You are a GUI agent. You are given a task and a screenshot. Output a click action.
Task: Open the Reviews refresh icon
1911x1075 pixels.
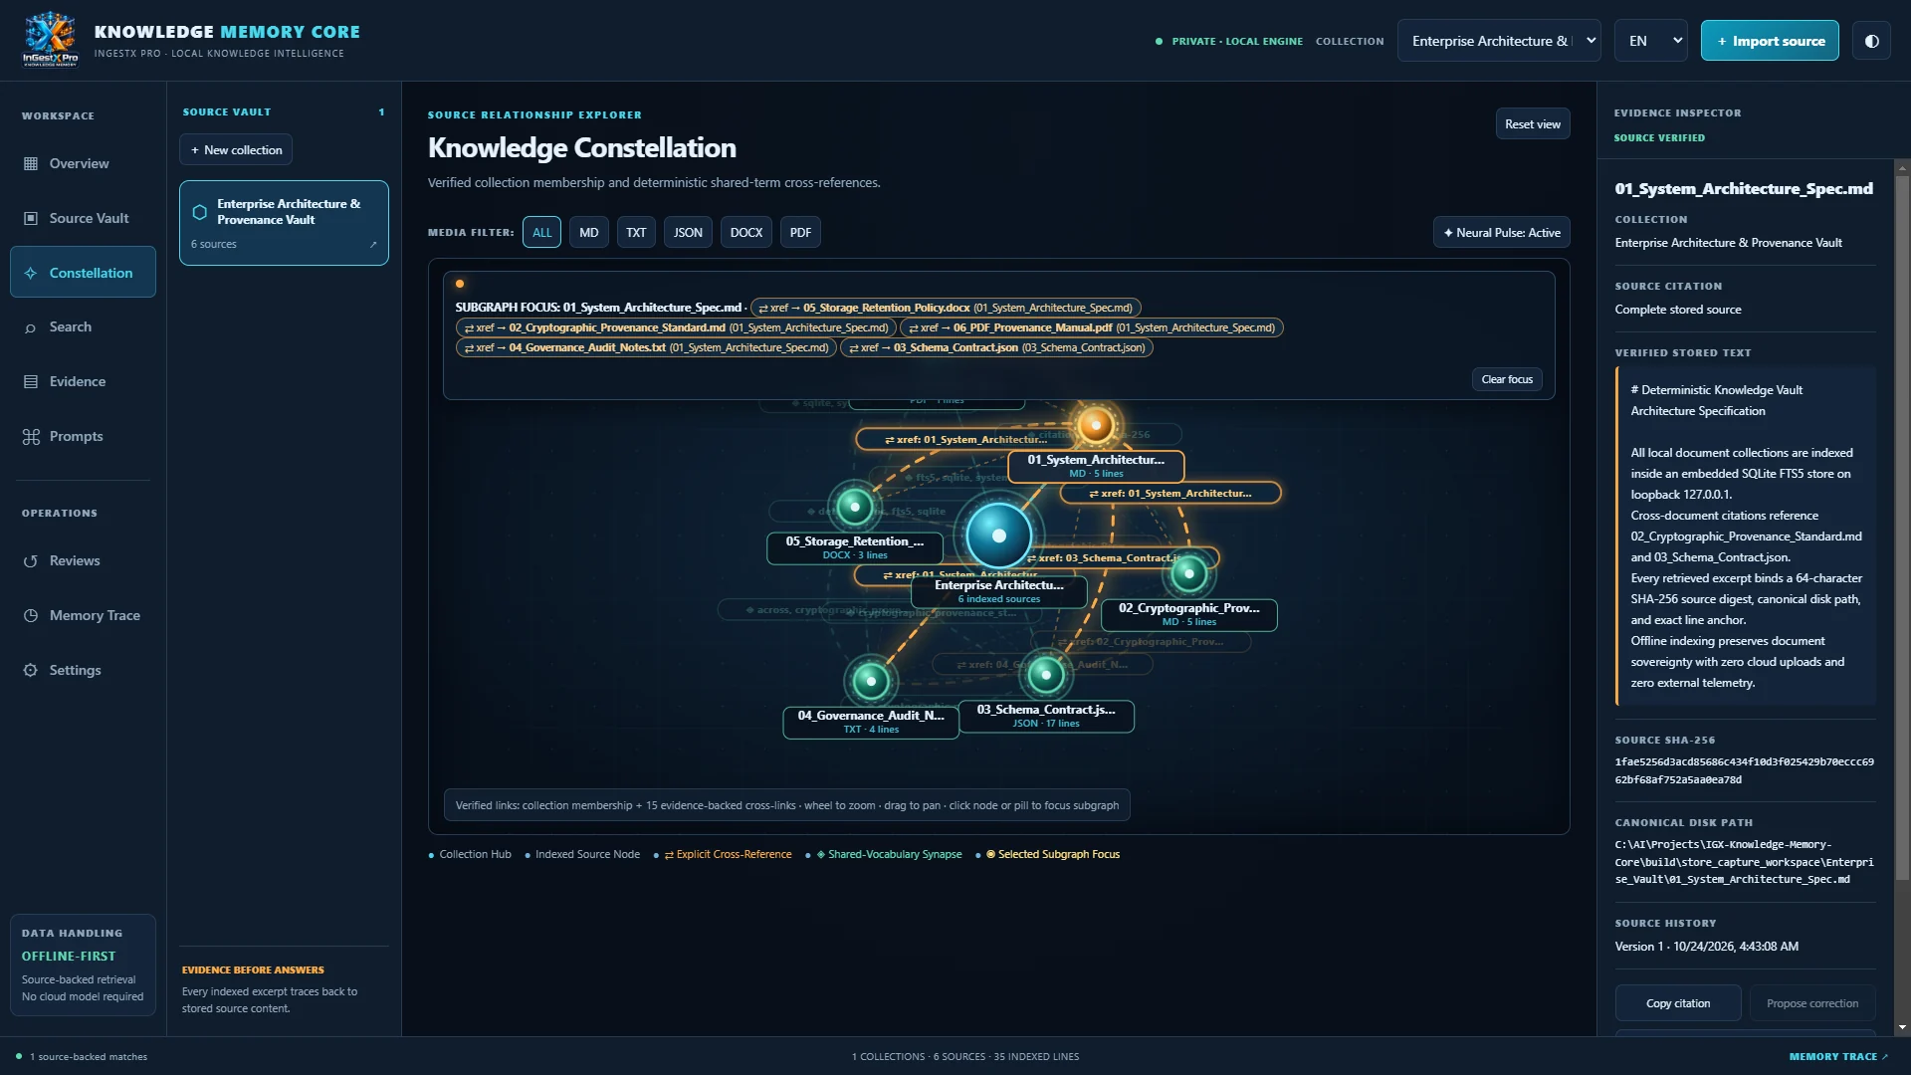click(31, 561)
